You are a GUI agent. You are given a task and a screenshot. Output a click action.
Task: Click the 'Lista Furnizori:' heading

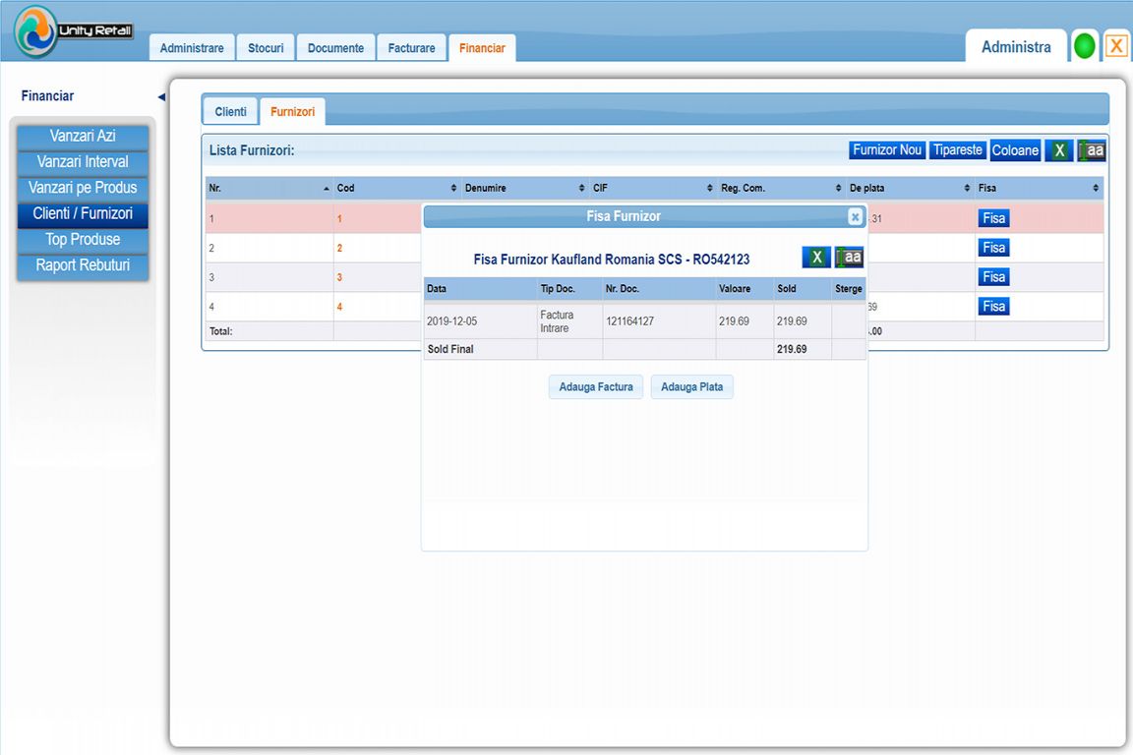click(x=252, y=151)
